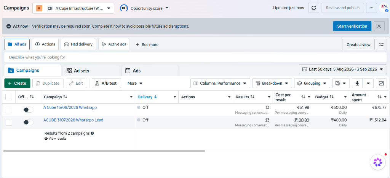Expand the Opportunity score dropdown
390x178 pixels.
pyautogui.click(x=167, y=8)
